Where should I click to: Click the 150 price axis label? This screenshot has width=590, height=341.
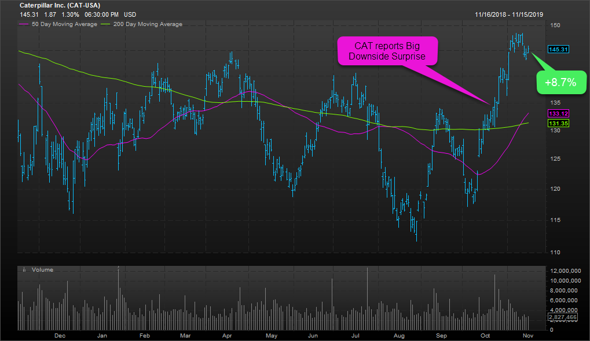point(555,25)
